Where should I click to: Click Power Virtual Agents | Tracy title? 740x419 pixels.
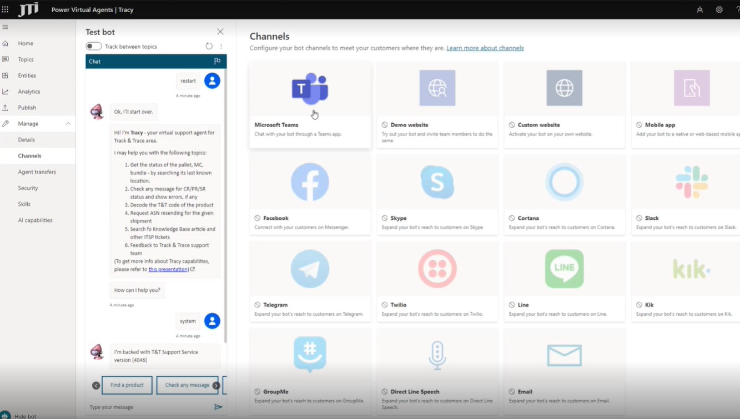[x=92, y=10]
